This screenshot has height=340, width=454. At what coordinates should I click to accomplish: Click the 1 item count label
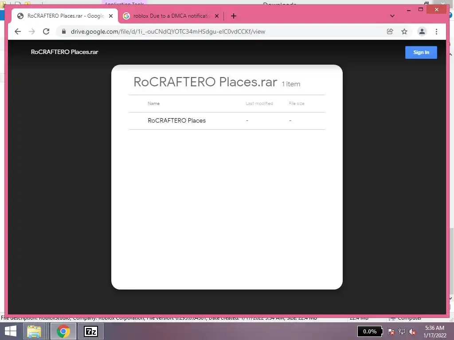pos(291,84)
